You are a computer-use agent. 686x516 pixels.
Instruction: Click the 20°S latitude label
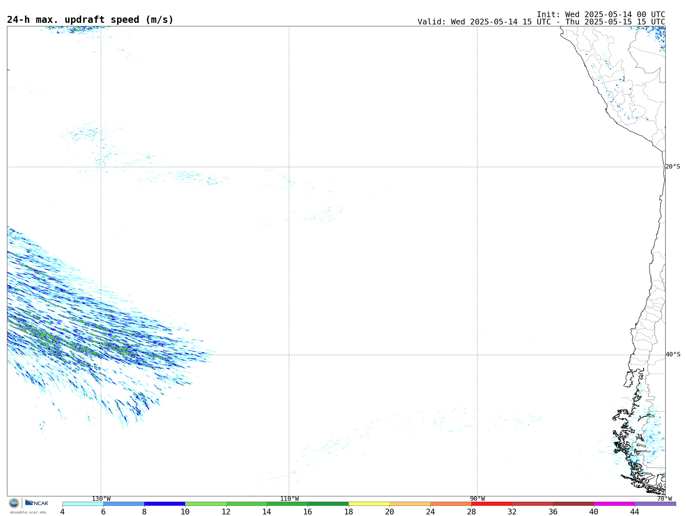point(673,167)
